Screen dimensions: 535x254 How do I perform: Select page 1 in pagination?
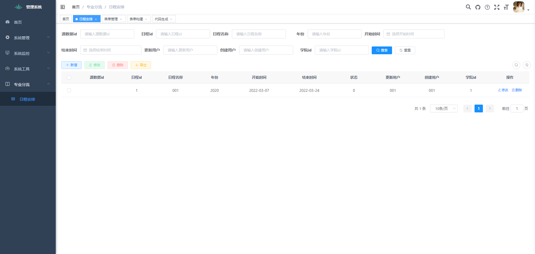coord(479,108)
